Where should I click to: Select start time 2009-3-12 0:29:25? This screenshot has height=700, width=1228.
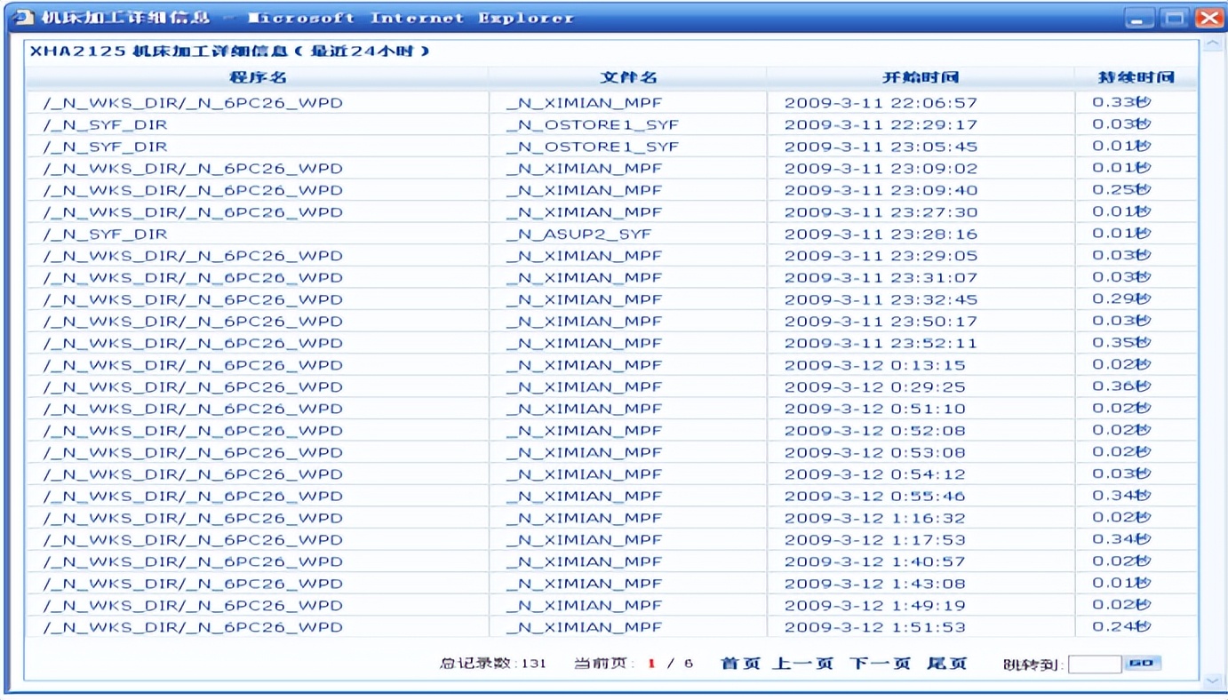coord(874,387)
